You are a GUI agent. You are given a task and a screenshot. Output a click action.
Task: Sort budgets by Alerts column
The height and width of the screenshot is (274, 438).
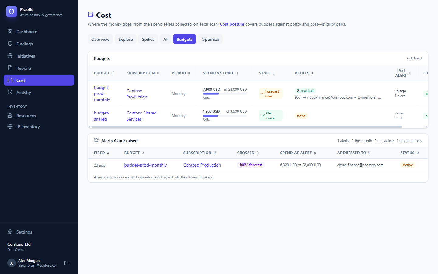[x=304, y=73]
